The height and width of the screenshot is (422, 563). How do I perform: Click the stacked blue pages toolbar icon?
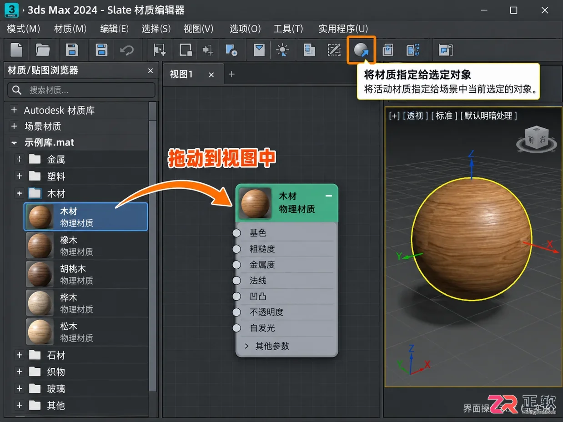tap(309, 50)
